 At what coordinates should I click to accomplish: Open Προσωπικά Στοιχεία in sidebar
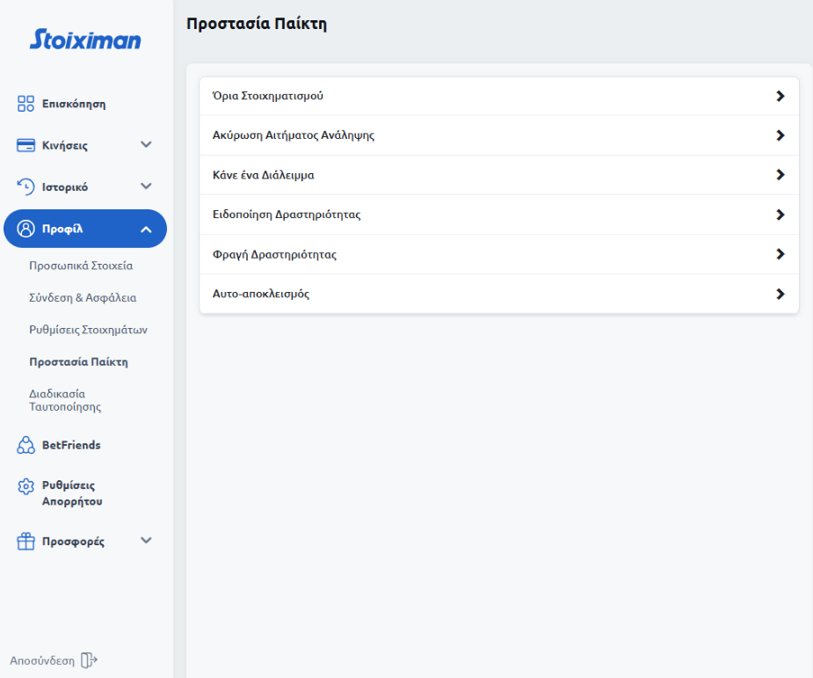(x=81, y=266)
